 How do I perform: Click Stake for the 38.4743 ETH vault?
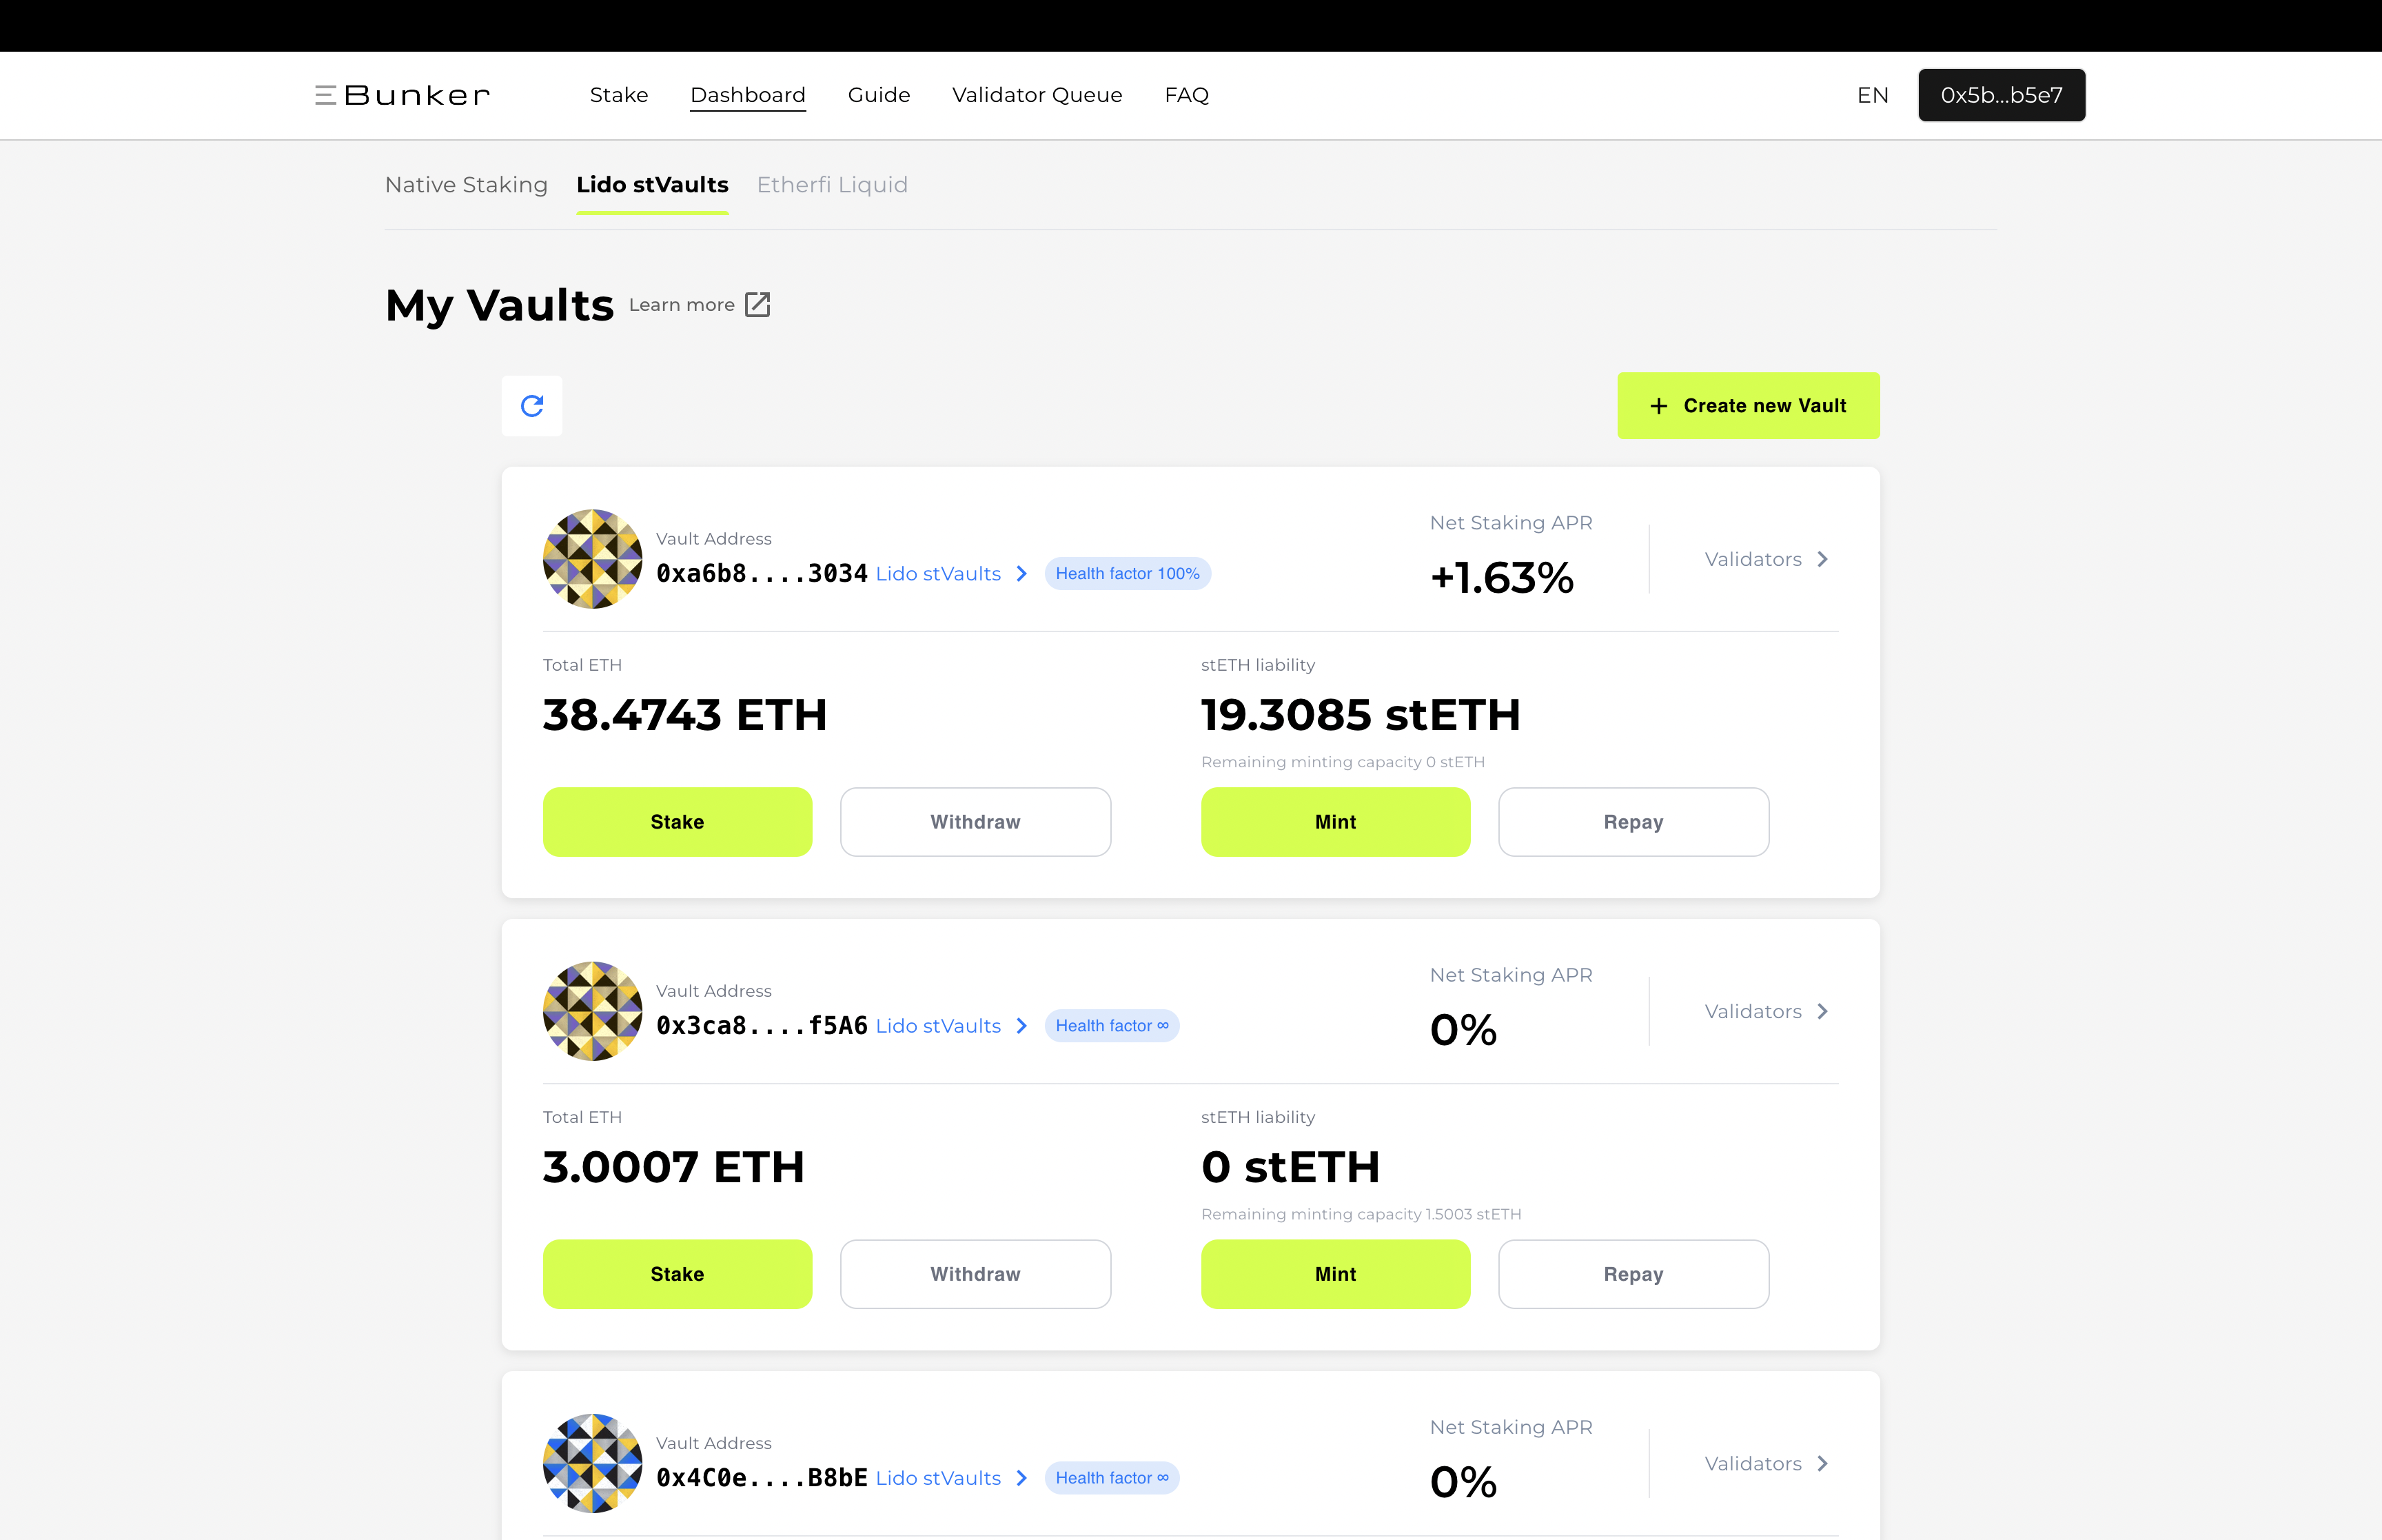point(677,821)
